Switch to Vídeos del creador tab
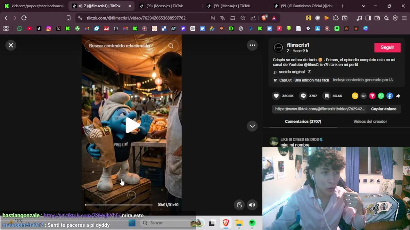 (x=370, y=121)
